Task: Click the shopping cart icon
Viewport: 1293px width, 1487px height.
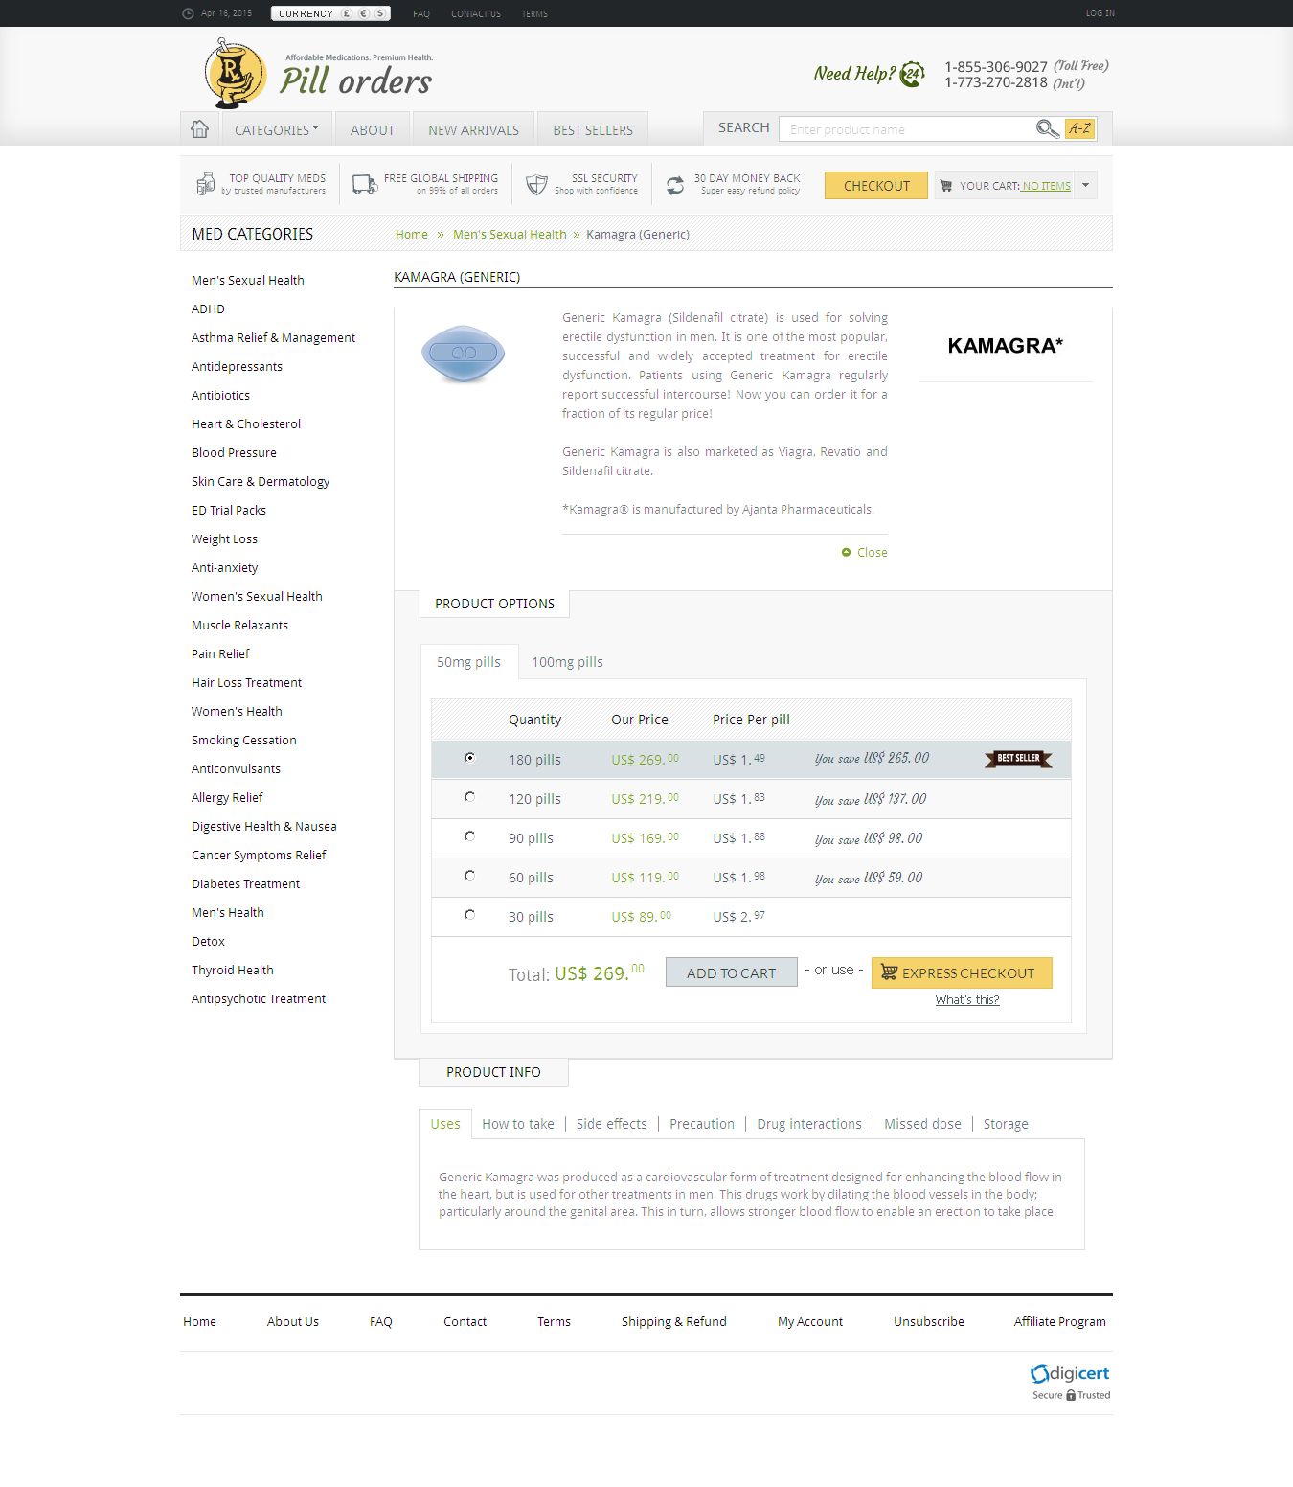Action: pos(945,186)
